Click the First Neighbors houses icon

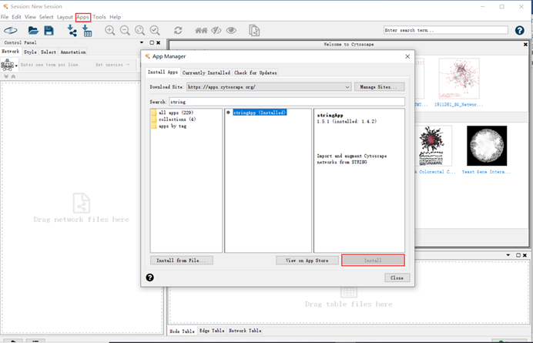[x=201, y=31]
